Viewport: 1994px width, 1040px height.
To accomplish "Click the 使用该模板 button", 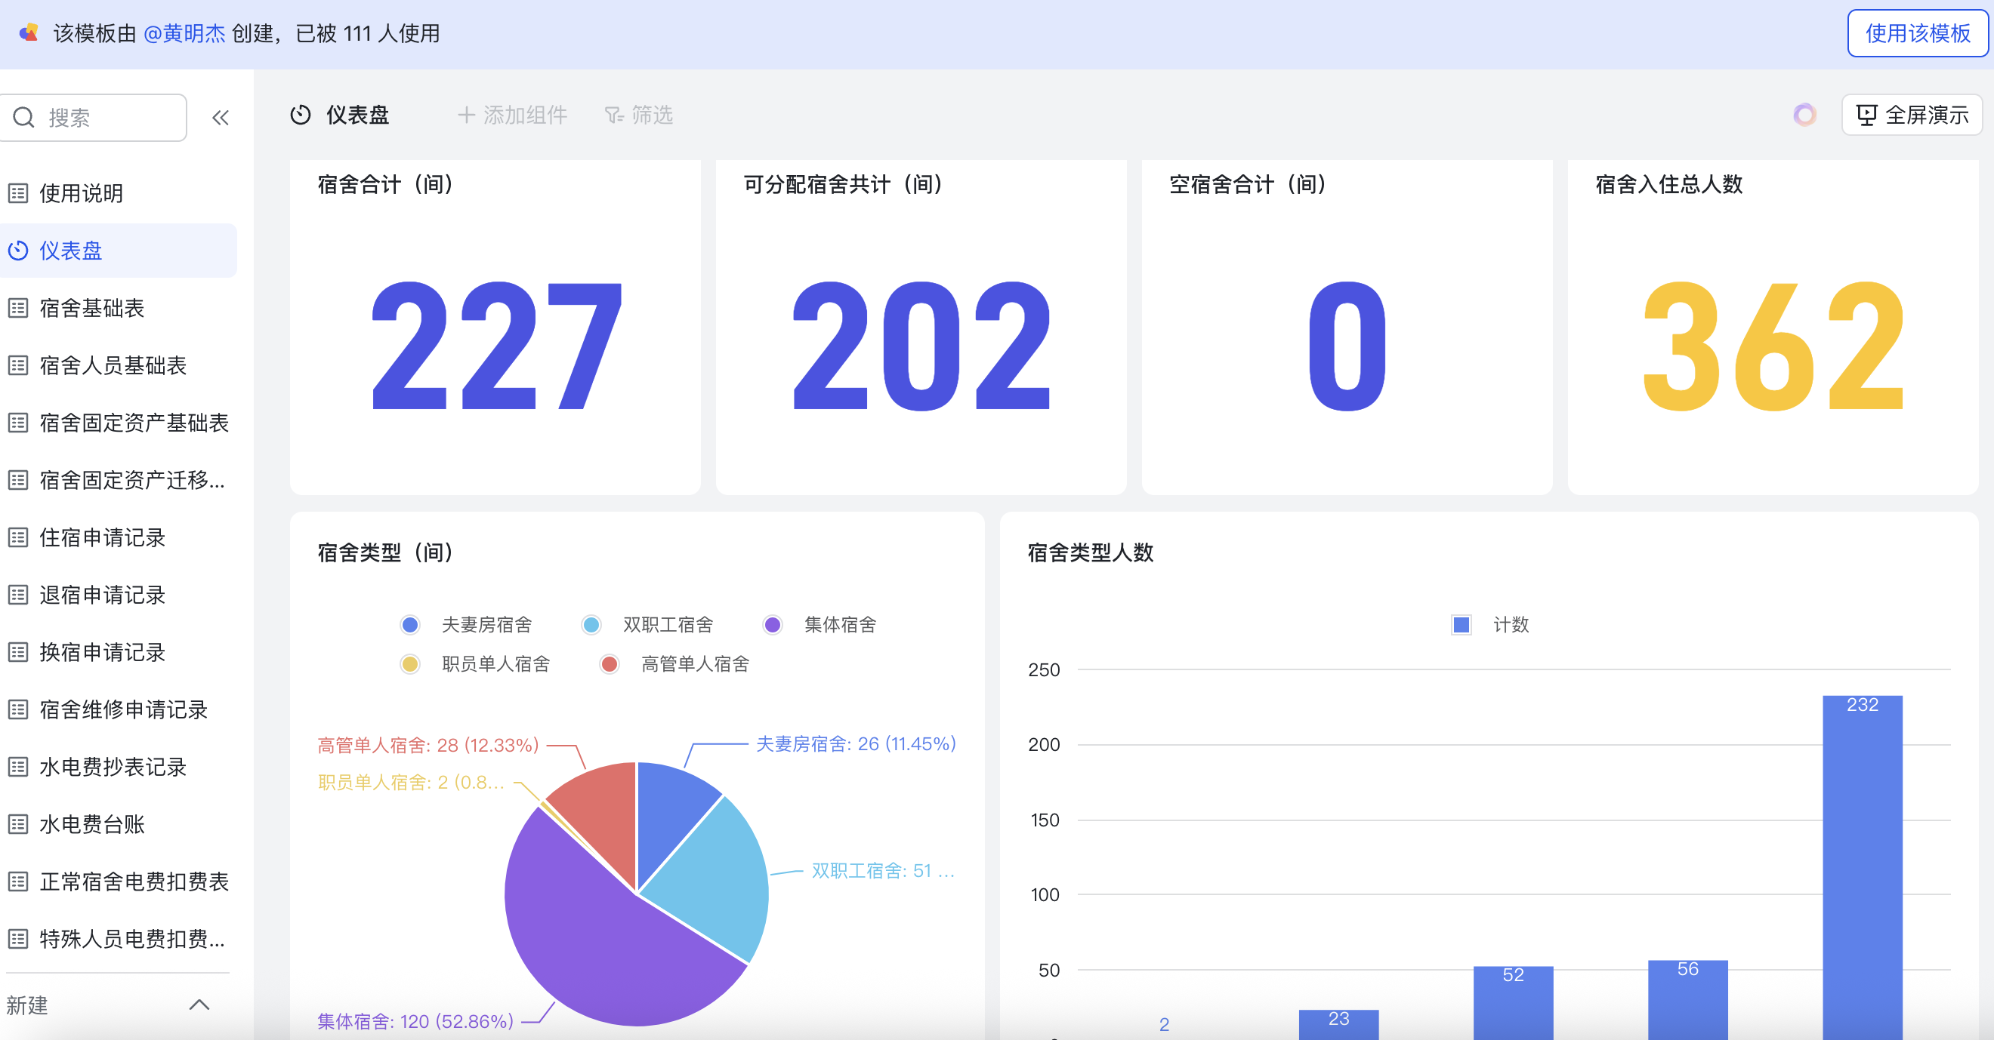I will (1917, 33).
